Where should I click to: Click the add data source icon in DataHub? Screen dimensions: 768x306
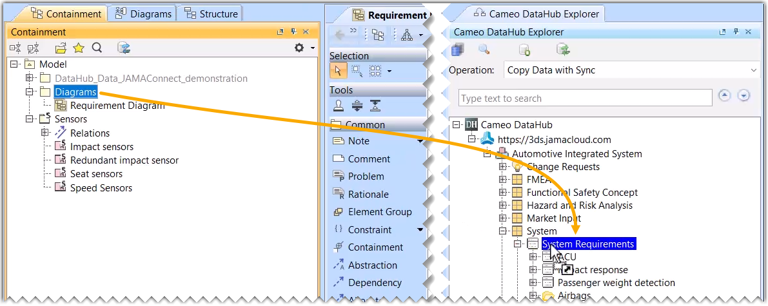pyautogui.click(x=524, y=49)
